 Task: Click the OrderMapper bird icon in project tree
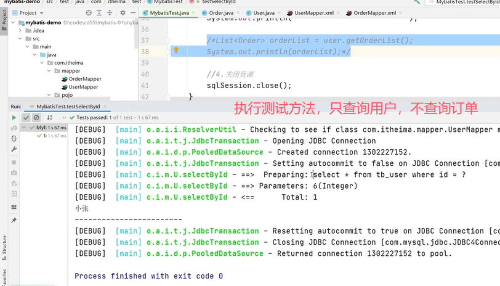click(x=65, y=79)
